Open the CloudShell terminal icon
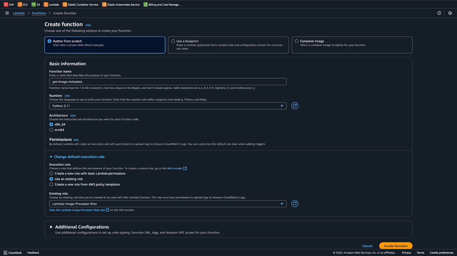 tap(5, 253)
